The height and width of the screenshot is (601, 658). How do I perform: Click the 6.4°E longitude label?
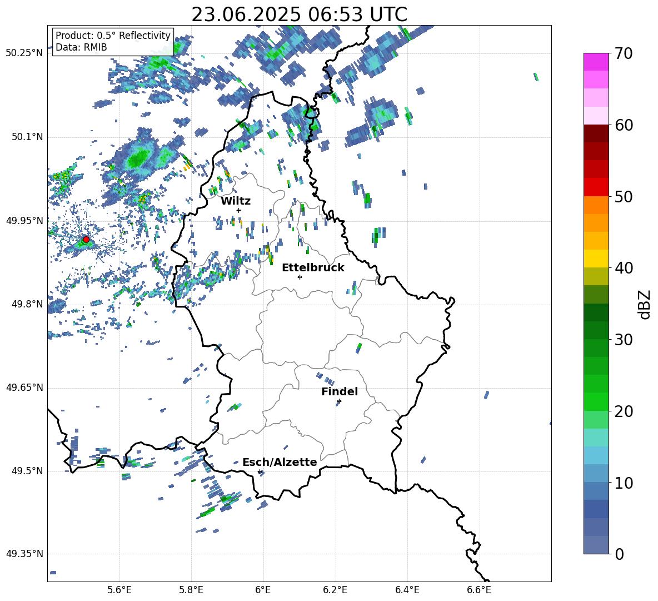pyautogui.click(x=407, y=590)
